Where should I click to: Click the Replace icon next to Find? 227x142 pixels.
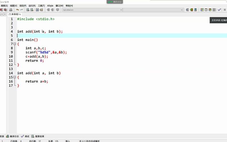pyautogui.click(x=32, y=10)
